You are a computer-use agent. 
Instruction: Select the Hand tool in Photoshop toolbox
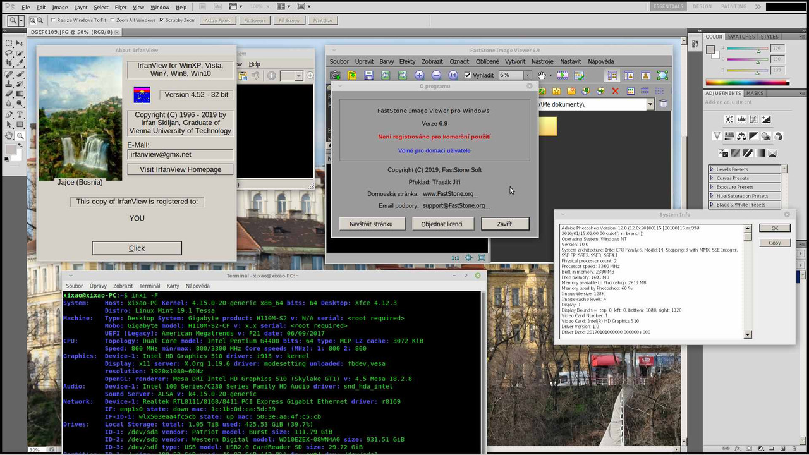coord(9,136)
